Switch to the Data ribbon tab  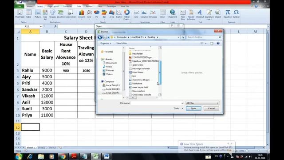(79, 6)
